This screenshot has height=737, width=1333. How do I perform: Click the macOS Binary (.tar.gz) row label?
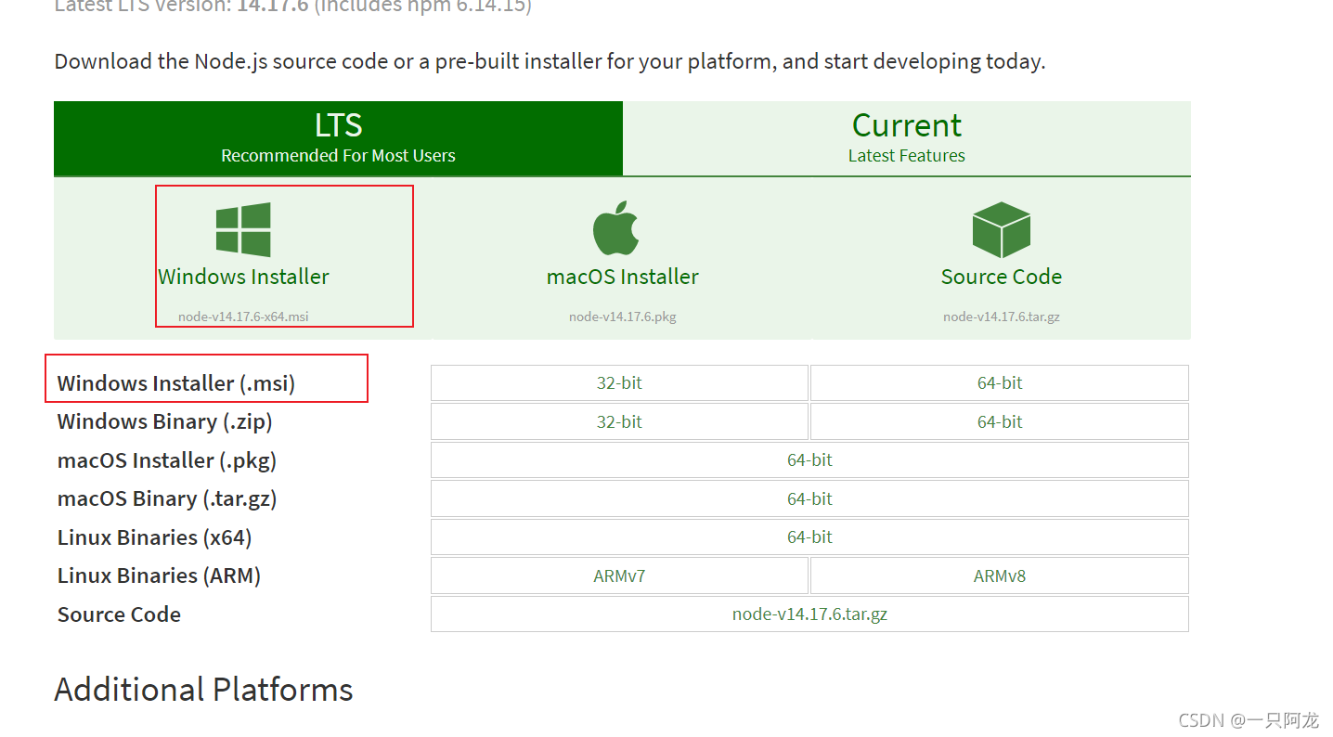tap(167, 498)
